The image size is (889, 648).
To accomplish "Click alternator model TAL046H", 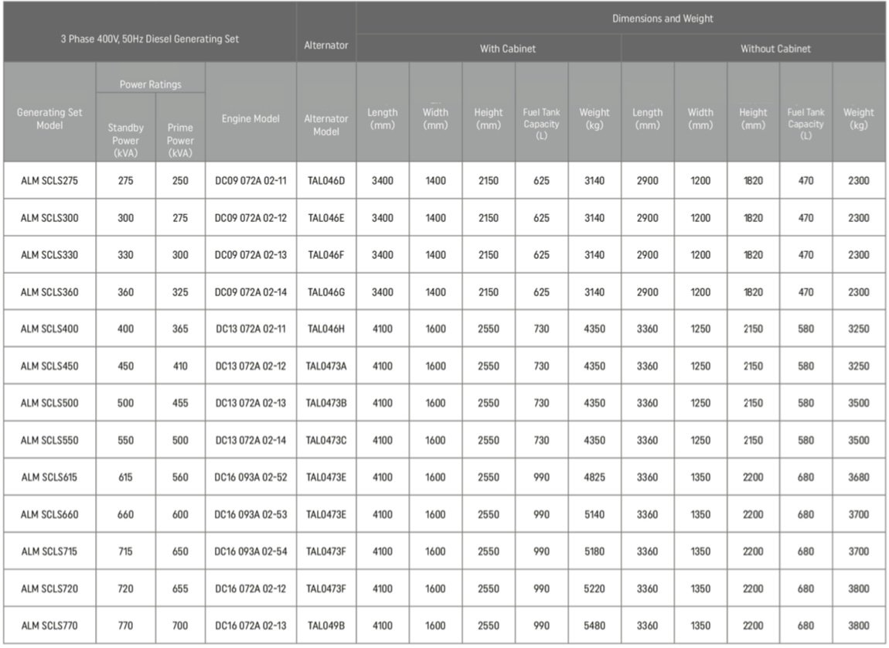I will point(326,329).
